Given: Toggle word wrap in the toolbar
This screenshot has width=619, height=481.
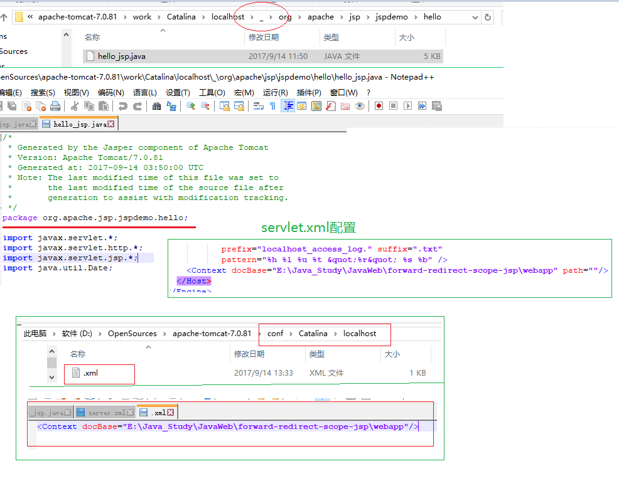Looking at the screenshot, I should coord(259,106).
